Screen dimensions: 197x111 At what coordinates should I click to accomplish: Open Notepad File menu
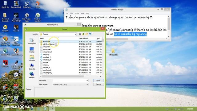click(x=67, y=13)
